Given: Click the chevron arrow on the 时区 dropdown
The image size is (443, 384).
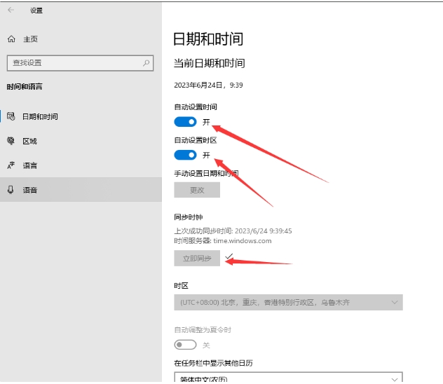Looking at the screenshot, I should [x=395, y=303].
